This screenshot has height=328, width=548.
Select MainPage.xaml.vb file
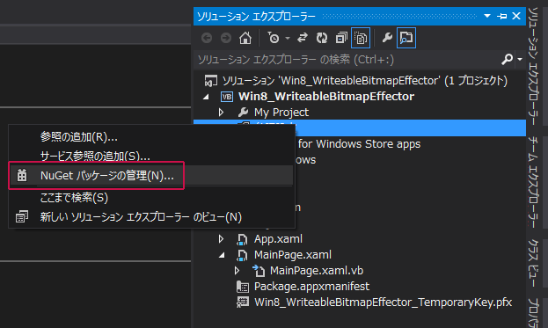tap(317, 270)
